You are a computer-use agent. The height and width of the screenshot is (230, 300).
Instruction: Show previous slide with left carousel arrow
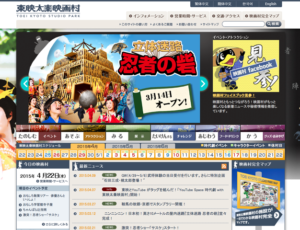25,84
